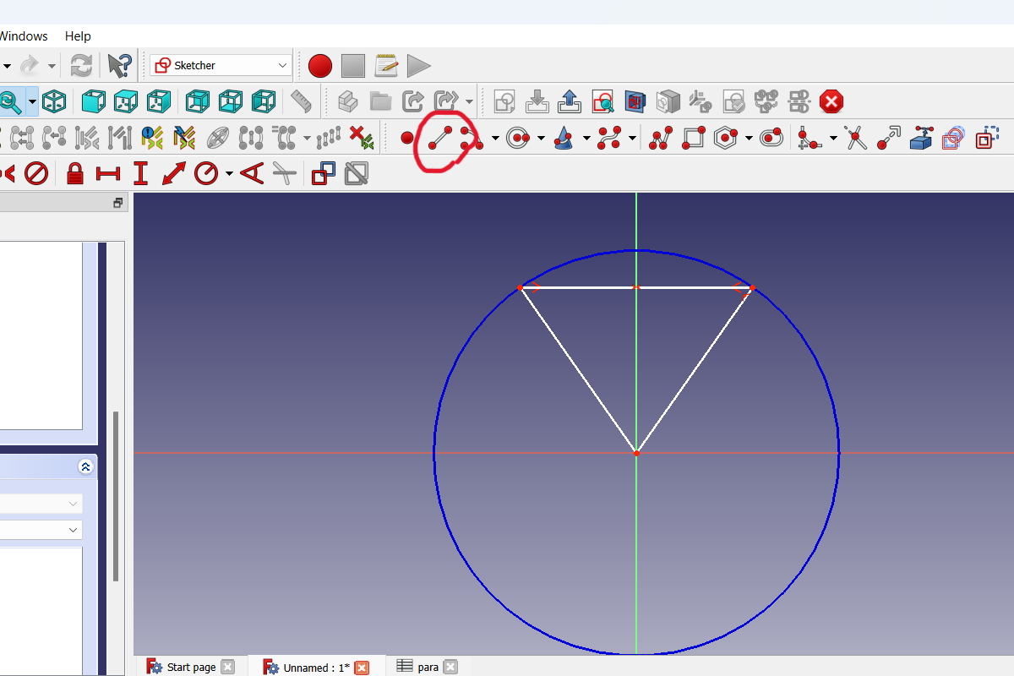Select the Create Line tool

click(x=439, y=138)
